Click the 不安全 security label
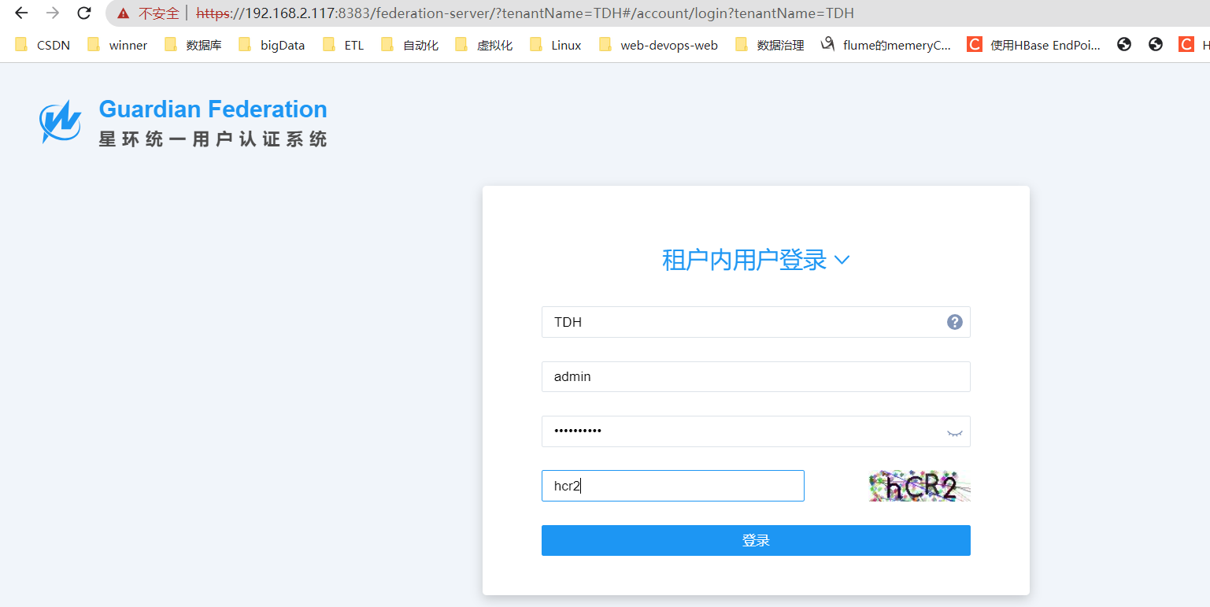 pyautogui.click(x=159, y=13)
